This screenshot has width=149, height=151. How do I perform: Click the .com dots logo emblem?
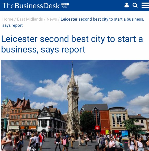pos(65,6)
